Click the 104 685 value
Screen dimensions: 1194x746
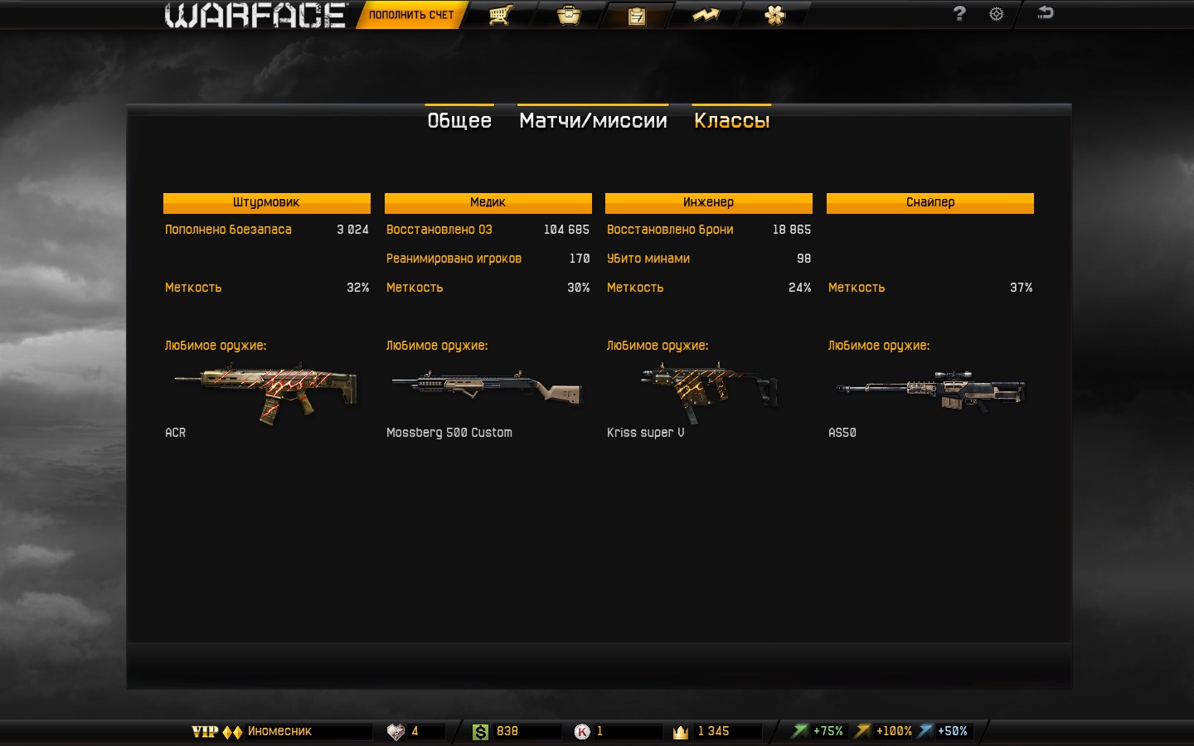(x=566, y=230)
